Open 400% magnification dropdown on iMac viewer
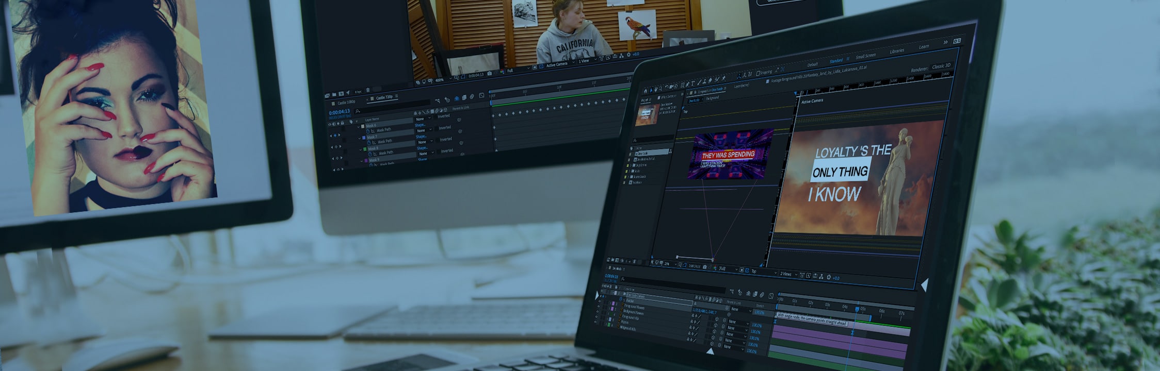This screenshot has height=371, width=1160. point(443,79)
